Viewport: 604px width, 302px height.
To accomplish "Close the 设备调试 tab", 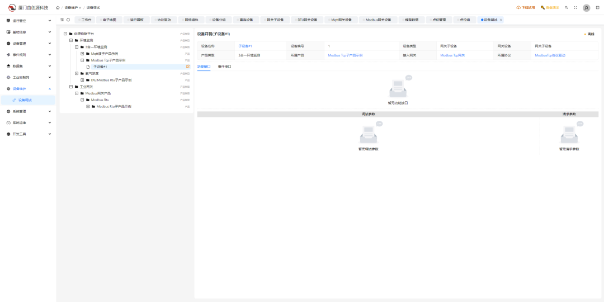I will point(501,20).
